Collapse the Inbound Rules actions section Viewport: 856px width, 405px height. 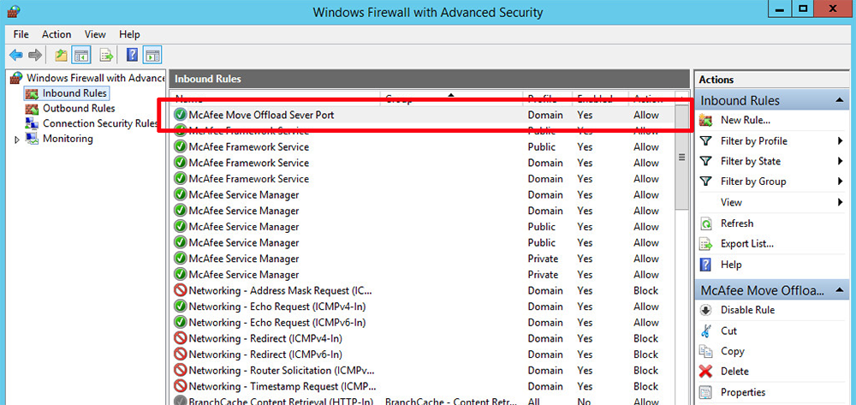(838, 100)
